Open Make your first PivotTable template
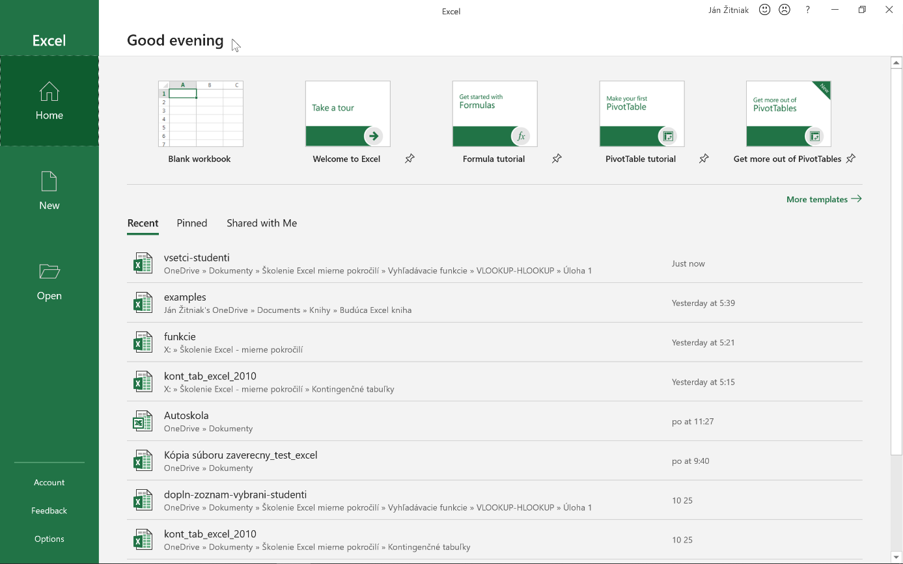Screen dimensions: 903x564 tap(642, 114)
